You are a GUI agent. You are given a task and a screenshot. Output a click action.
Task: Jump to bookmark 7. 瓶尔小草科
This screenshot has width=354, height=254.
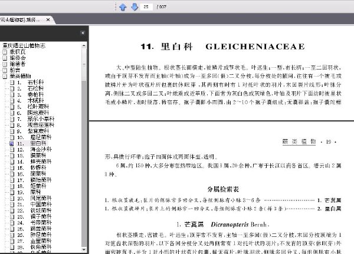(35, 119)
